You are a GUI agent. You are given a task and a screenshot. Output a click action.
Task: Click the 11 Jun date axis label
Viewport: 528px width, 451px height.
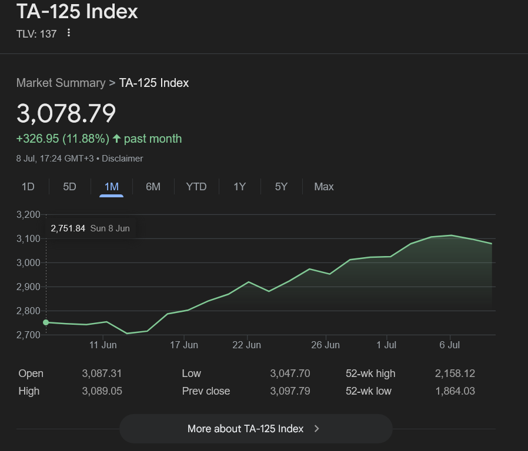[x=103, y=345]
